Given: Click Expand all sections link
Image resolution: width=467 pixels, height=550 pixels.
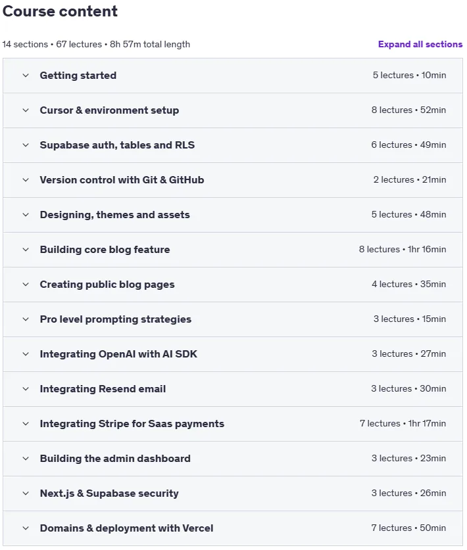Looking at the screenshot, I should [x=420, y=44].
